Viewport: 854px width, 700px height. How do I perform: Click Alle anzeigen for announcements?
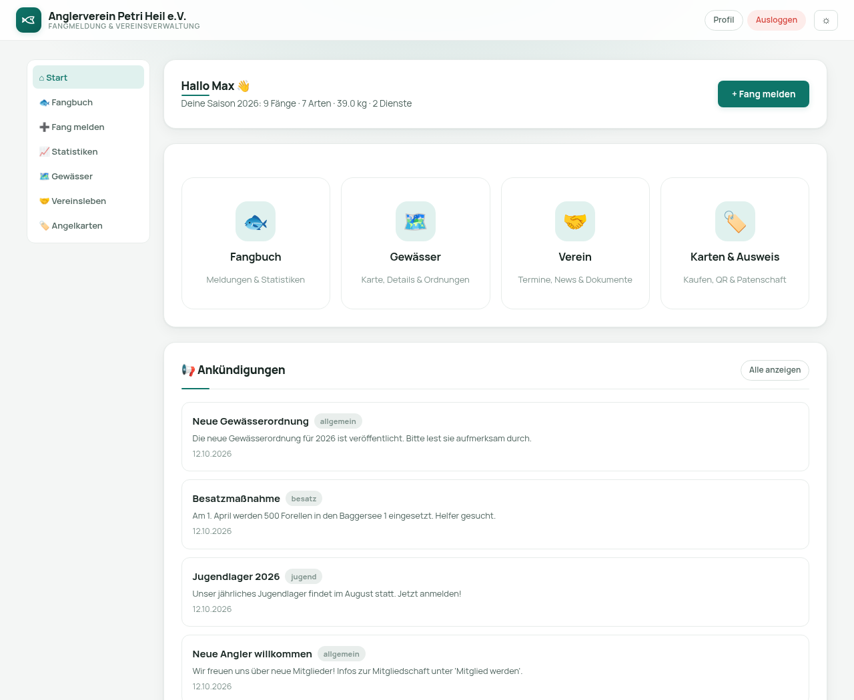[775, 370]
